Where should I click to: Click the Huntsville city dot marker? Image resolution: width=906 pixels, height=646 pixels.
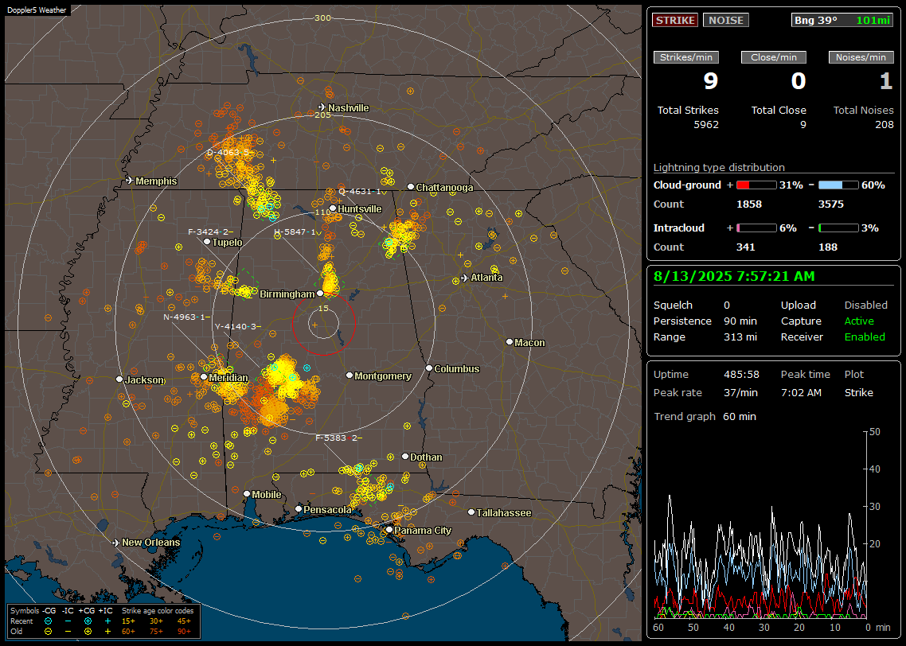[333, 208]
